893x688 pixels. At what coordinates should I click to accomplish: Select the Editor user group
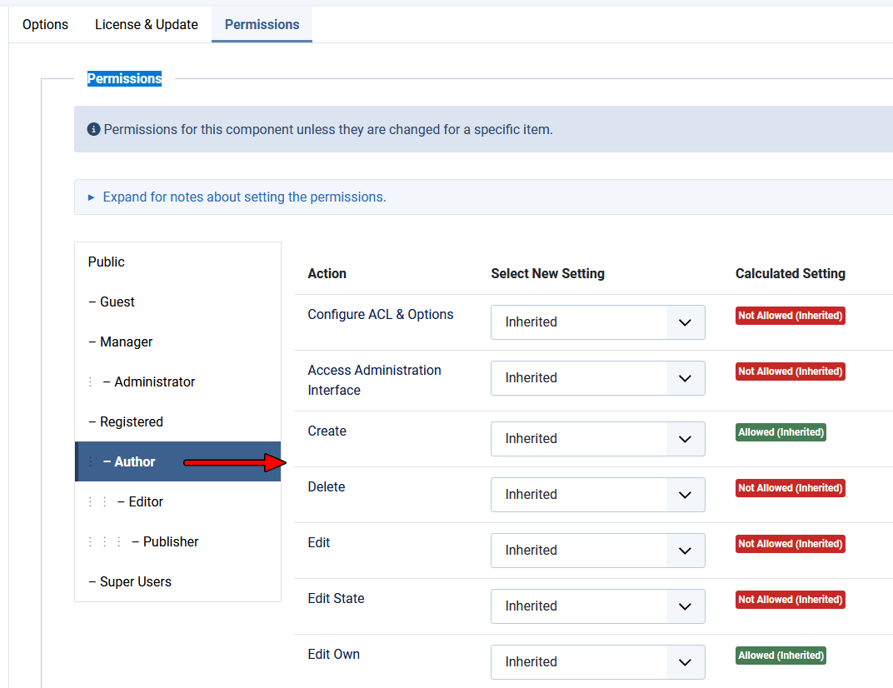pyautogui.click(x=145, y=501)
